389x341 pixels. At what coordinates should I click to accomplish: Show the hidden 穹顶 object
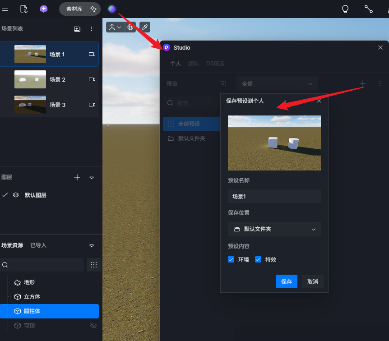pos(93,326)
